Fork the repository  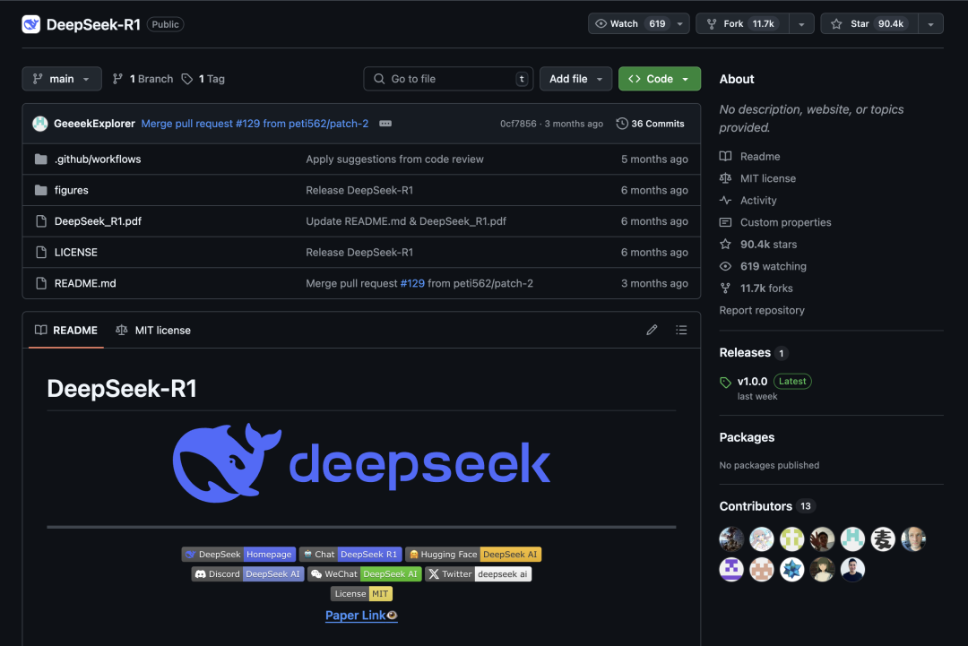[743, 23]
